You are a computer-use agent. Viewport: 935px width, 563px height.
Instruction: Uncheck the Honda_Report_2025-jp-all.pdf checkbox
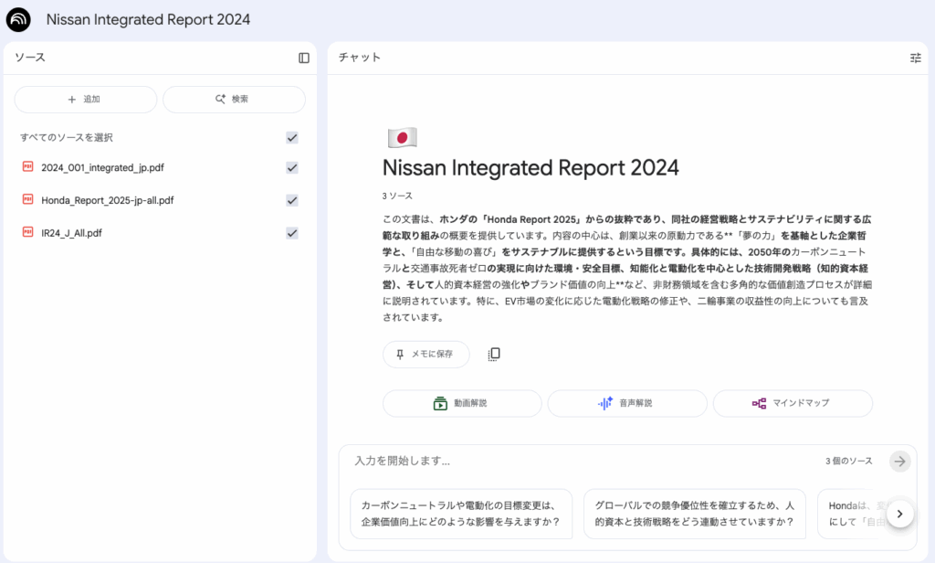tap(292, 200)
